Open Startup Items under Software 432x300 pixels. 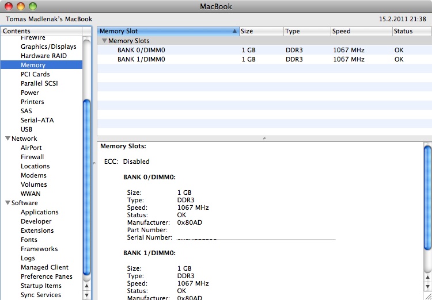41,286
